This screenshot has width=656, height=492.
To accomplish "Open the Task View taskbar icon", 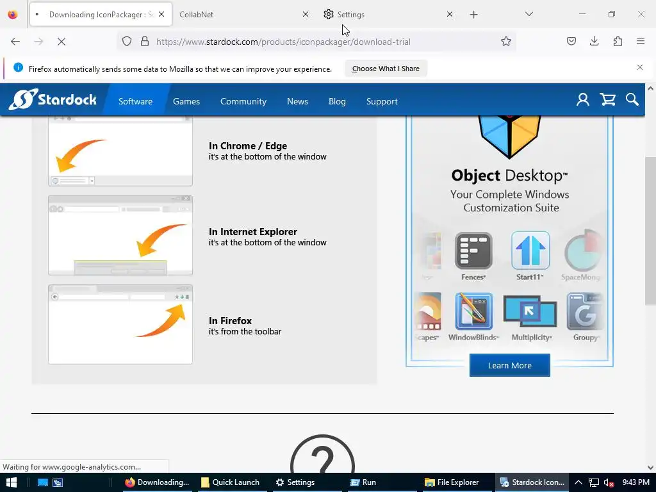I will pos(58,482).
